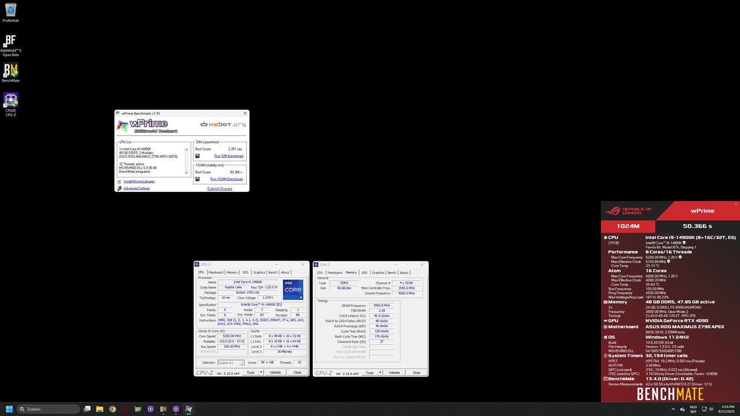The width and height of the screenshot is (740, 416).
Task: Select CPU tab in right CPU-Z window
Action: (x=320, y=272)
